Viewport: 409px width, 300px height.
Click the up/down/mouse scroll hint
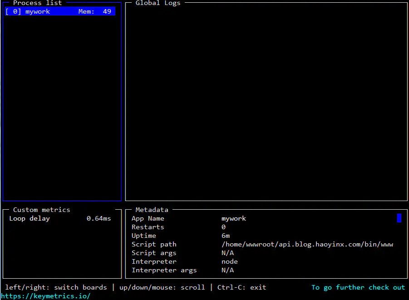pyautogui.click(x=162, y=287)
